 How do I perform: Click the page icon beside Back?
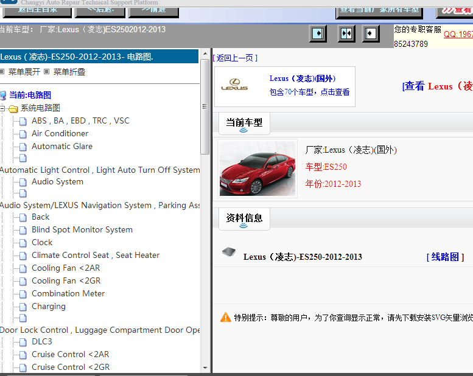23,217
